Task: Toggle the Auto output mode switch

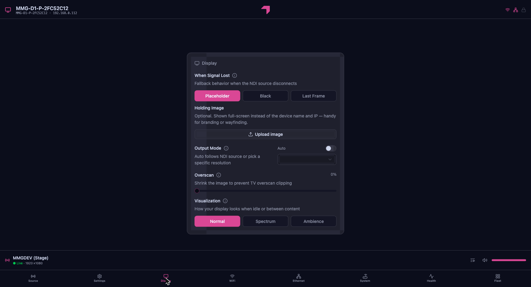Action: [x=331, y=148]
